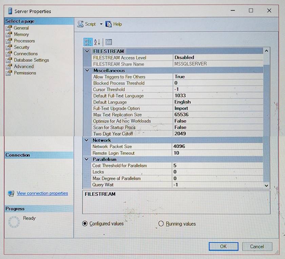285x259 pixels.
Task: Select the Configured values radio button
Action: 85,224
